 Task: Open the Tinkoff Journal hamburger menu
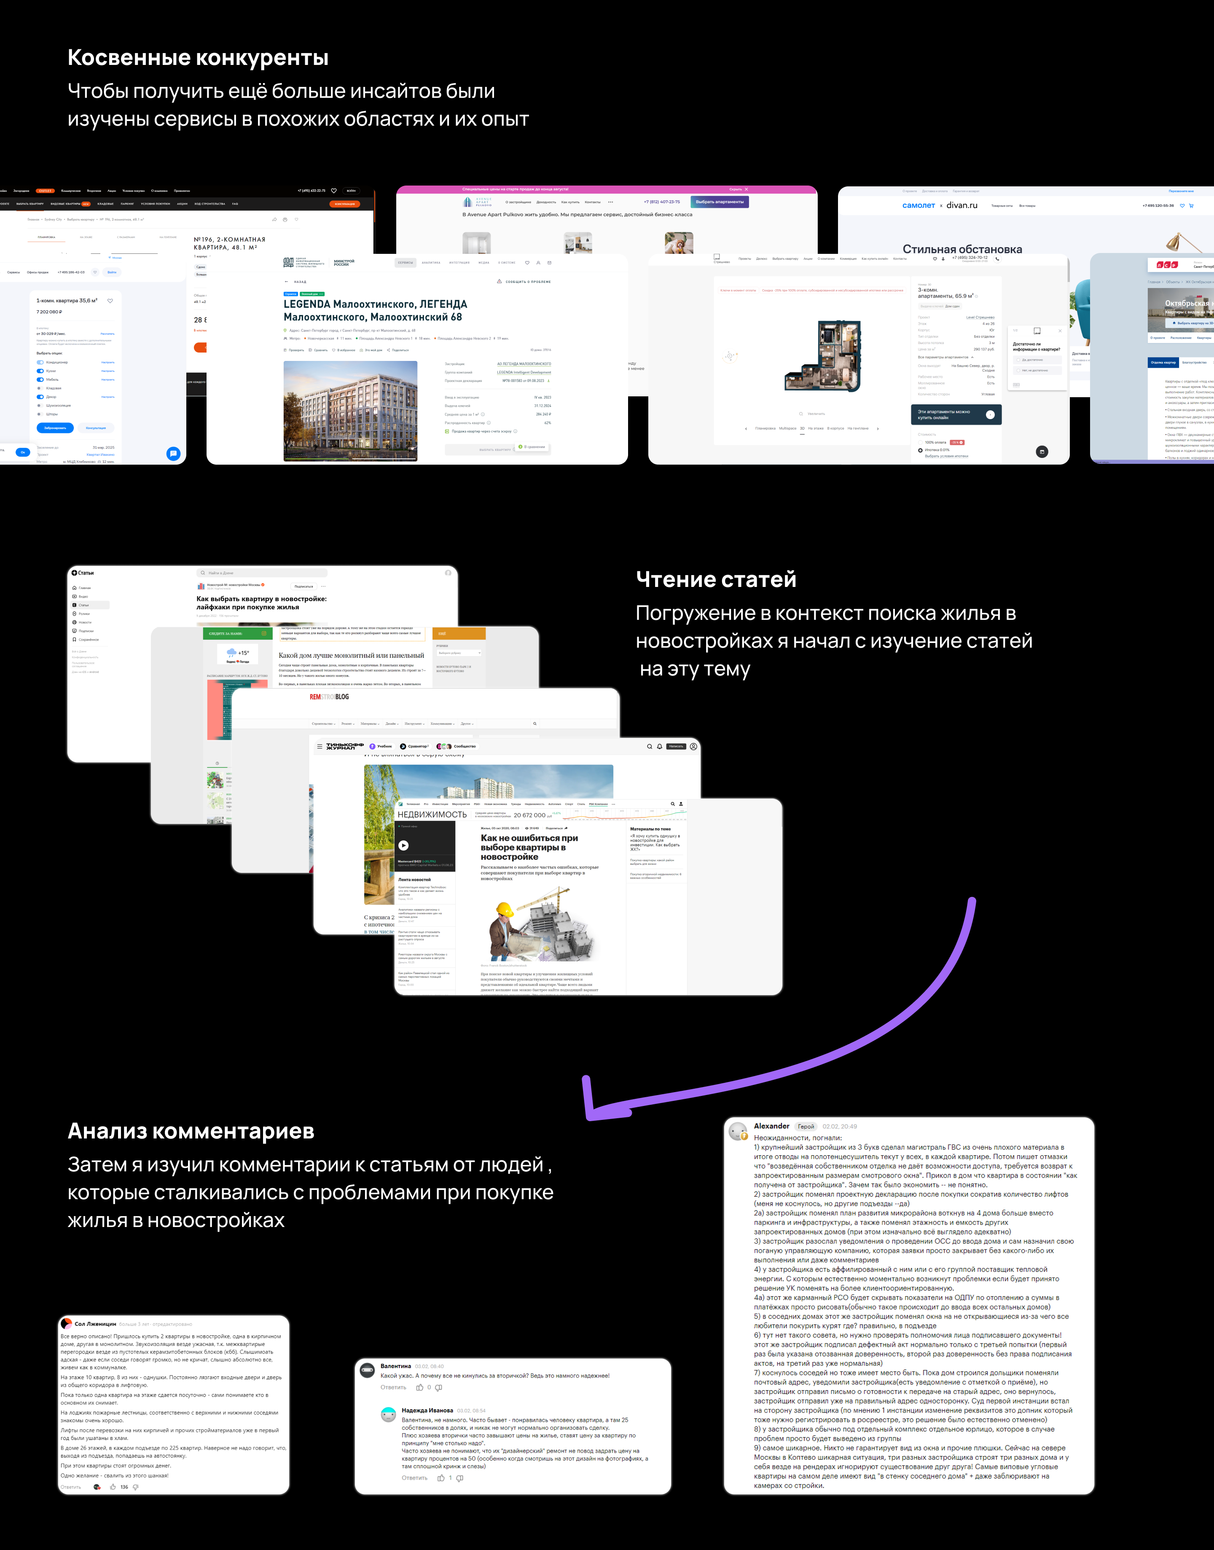[x=320, y=747]
